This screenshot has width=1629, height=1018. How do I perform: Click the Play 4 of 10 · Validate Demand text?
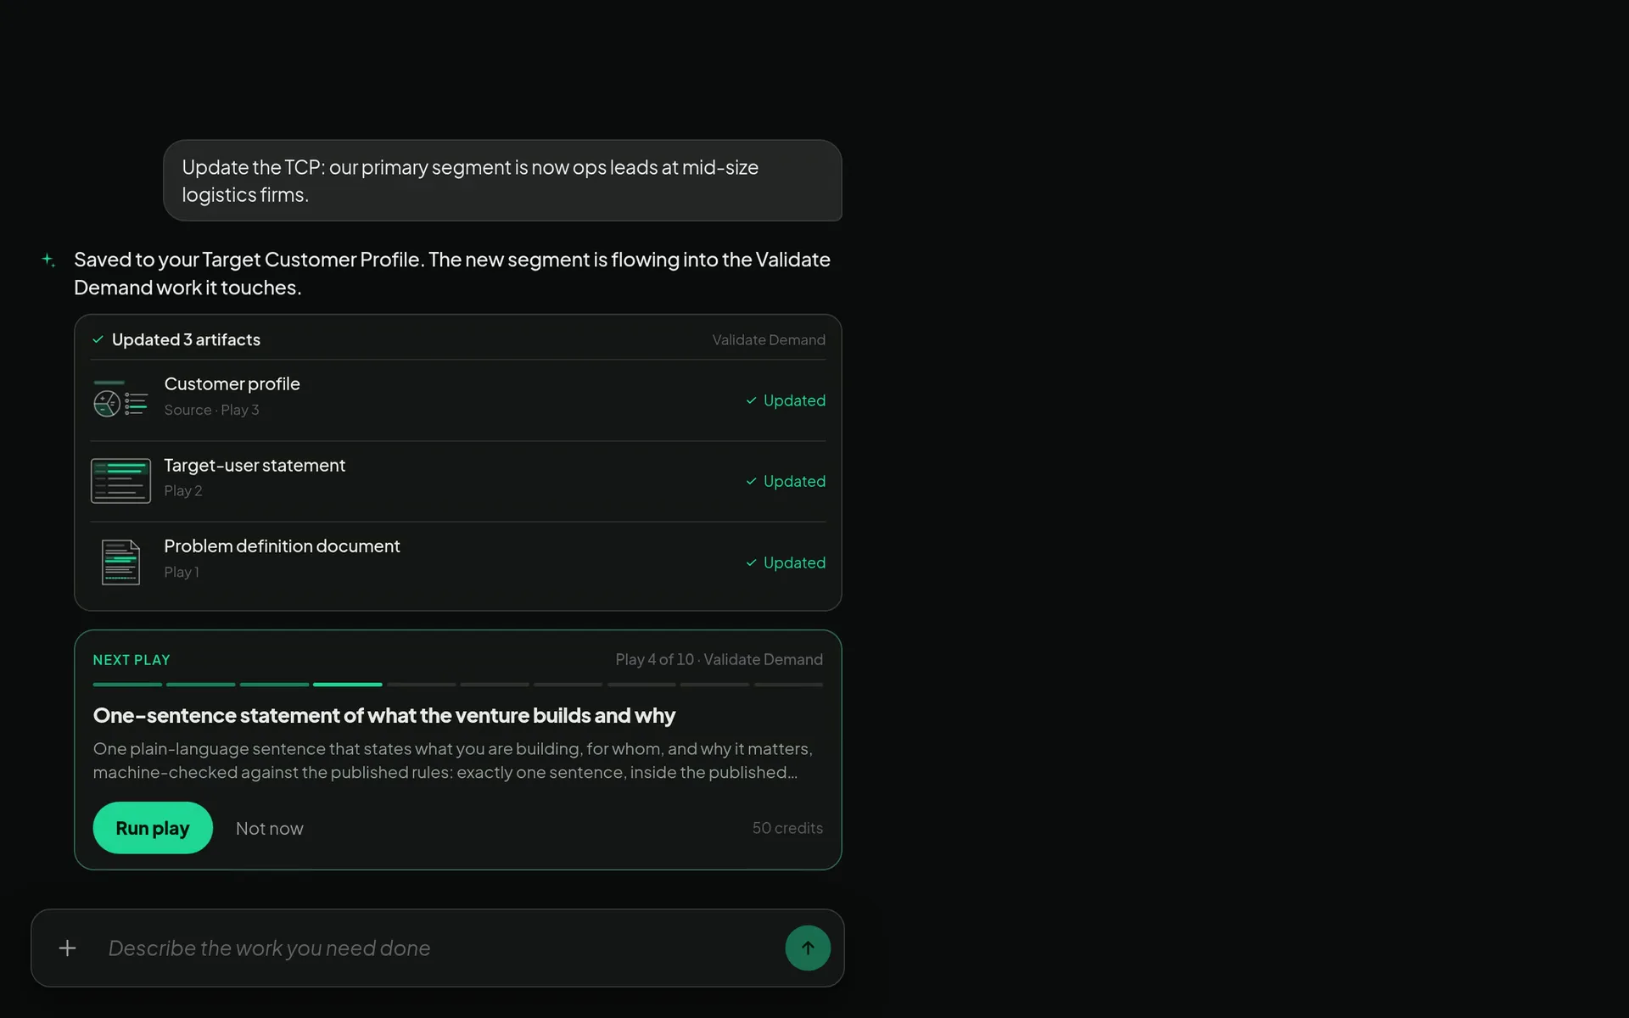(x=719, y=659)
